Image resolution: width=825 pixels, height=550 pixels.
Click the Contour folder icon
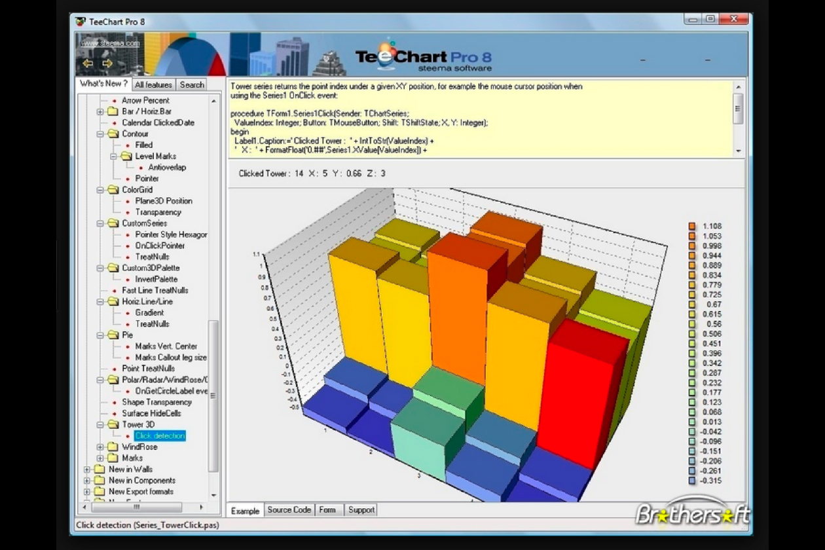(x=113, y=134)
